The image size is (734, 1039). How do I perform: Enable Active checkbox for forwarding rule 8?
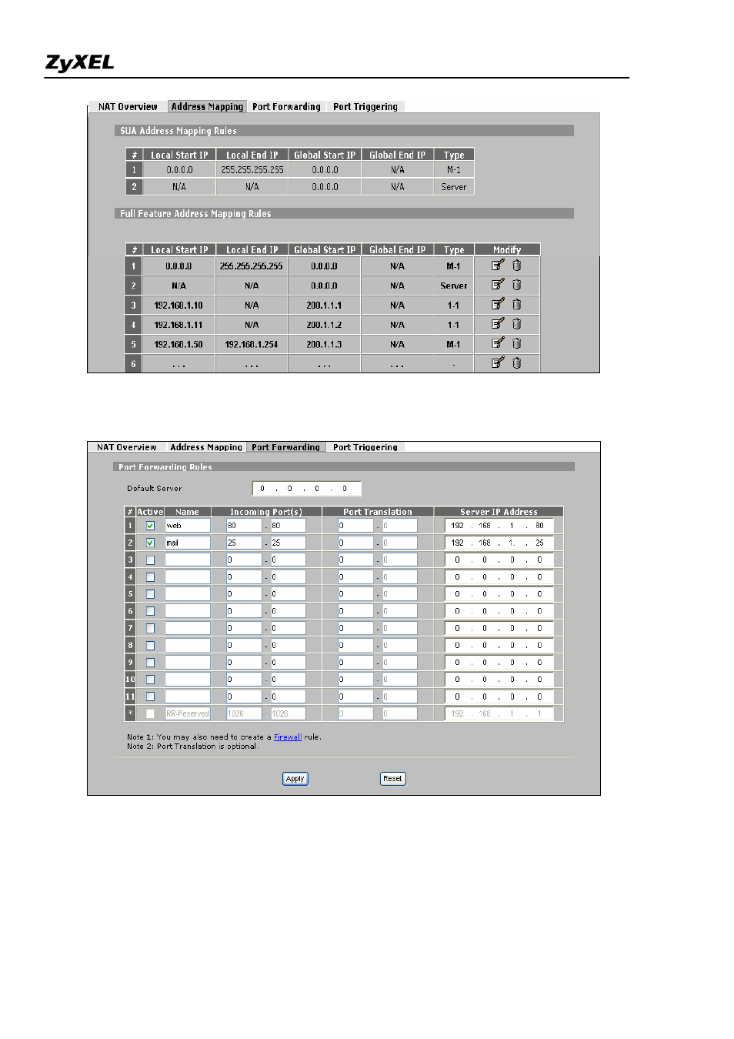coord(150,645)
